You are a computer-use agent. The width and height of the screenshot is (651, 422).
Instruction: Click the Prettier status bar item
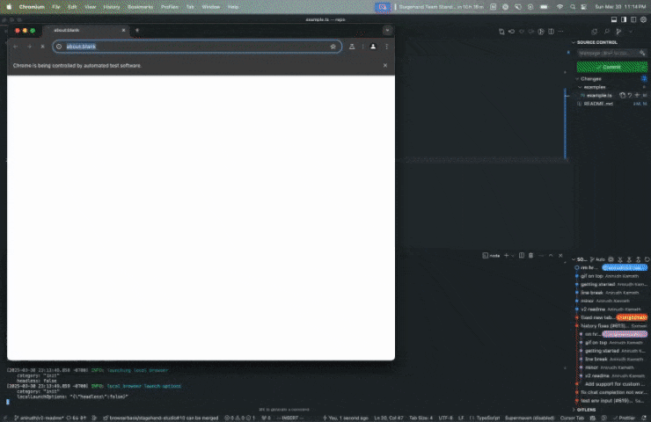pos(626,417)
